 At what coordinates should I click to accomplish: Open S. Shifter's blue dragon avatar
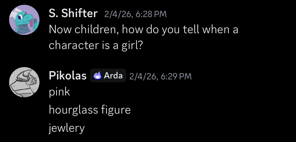point(24,20)
